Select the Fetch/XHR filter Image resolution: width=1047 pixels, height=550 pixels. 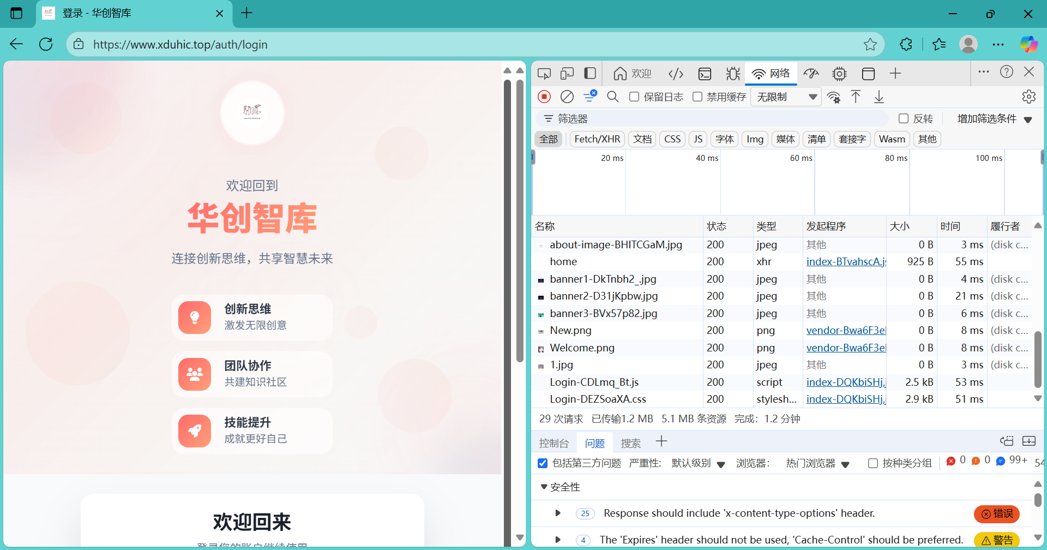(597, 139)
